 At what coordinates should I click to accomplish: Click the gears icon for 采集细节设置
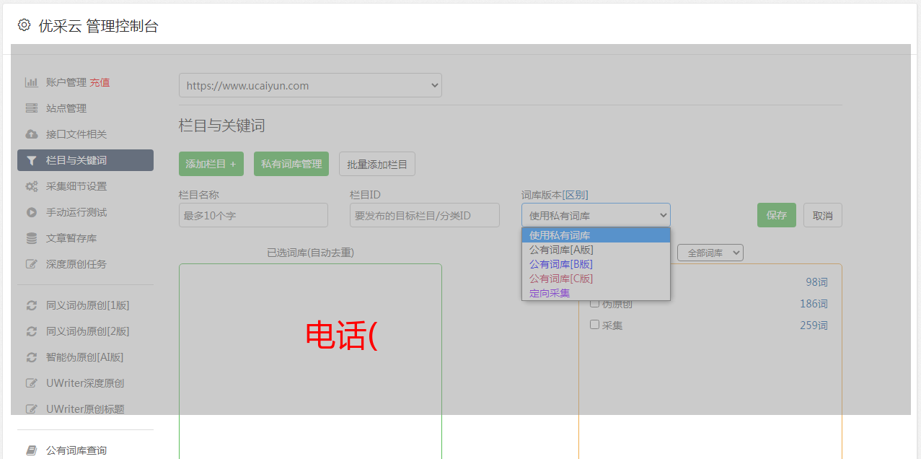tap(31, 186)
